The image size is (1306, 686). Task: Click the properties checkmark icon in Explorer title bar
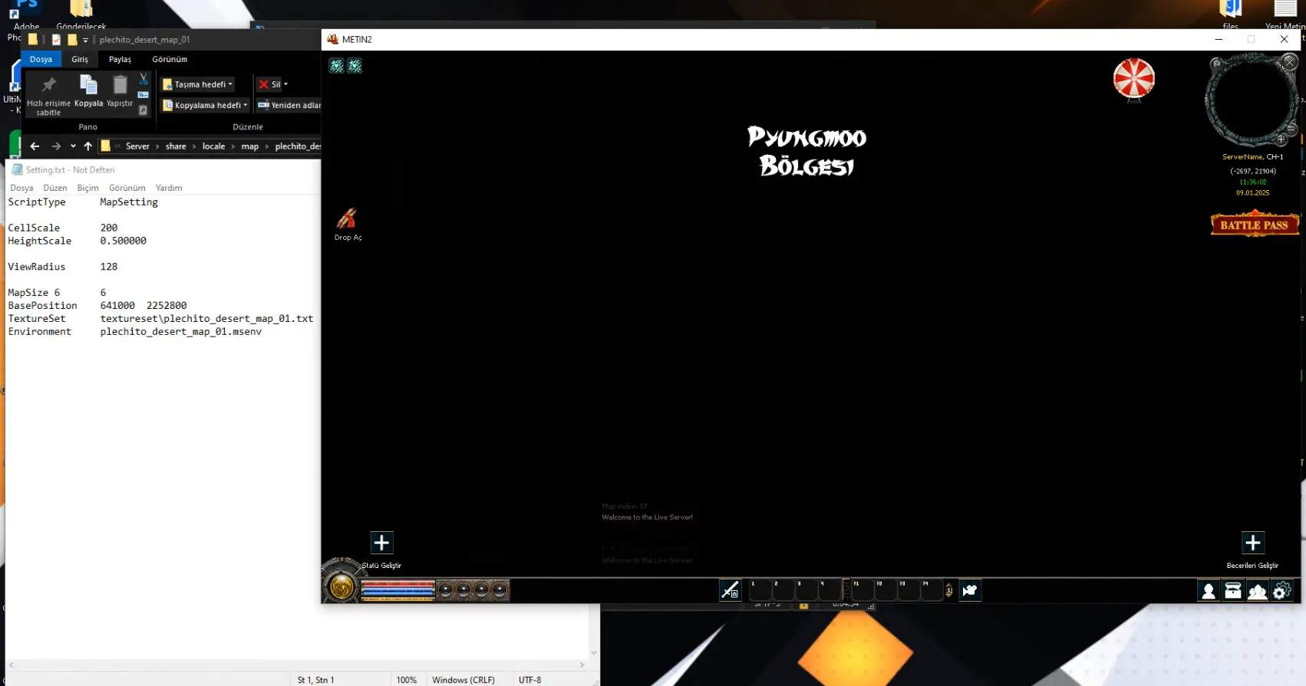[x=56, y=39]
